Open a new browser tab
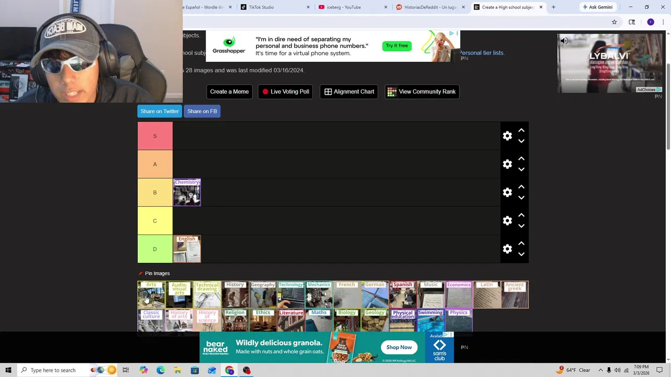Viewport: 671px width, 377px height. (553, 7)
